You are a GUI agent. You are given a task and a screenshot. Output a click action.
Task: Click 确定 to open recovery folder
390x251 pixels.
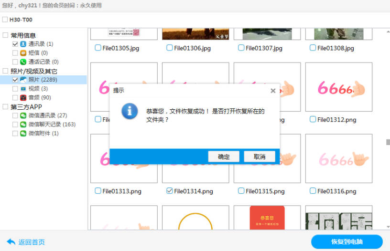click(x=224, y=157)
